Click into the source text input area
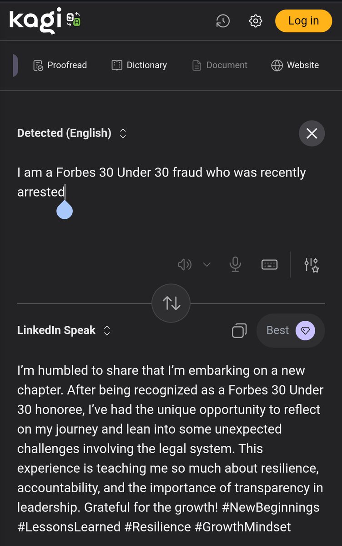 [x=171, y=200]
